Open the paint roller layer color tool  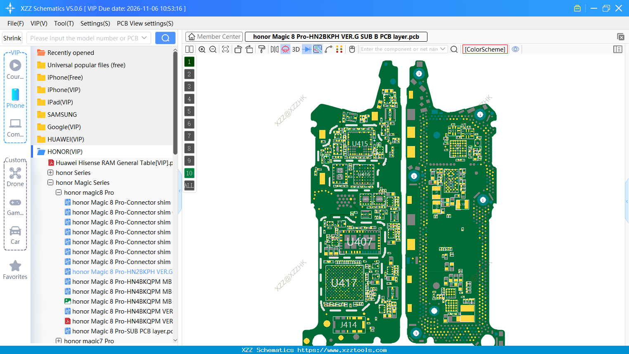261,49
